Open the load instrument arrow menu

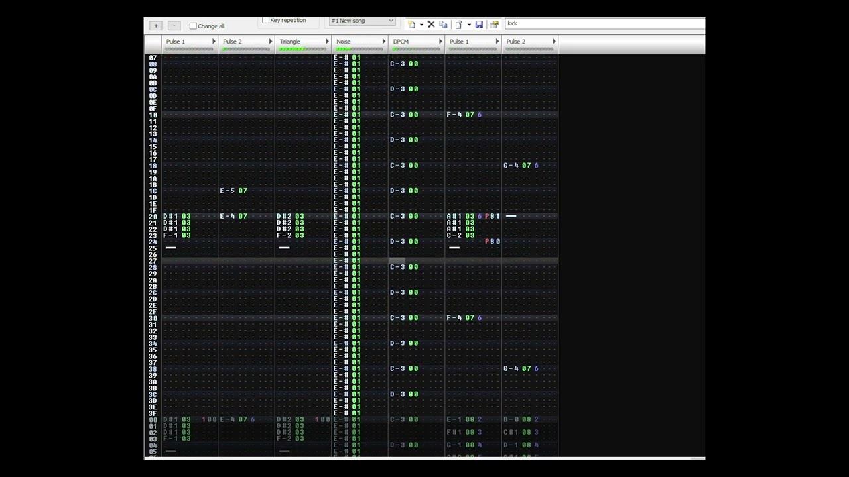[469, 25]
